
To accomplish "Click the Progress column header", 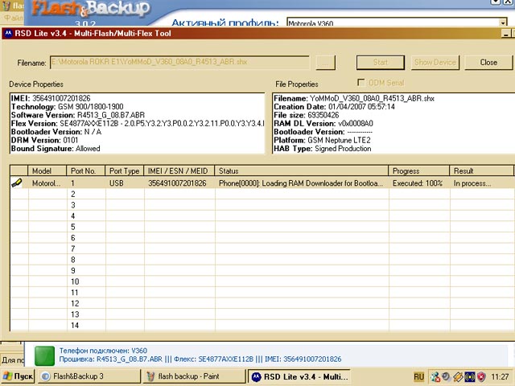I will [x=418, y=171].
